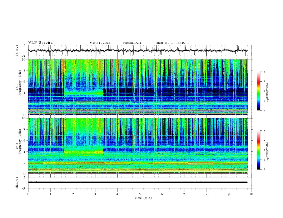Click the "station=ATH" header label

133,43
